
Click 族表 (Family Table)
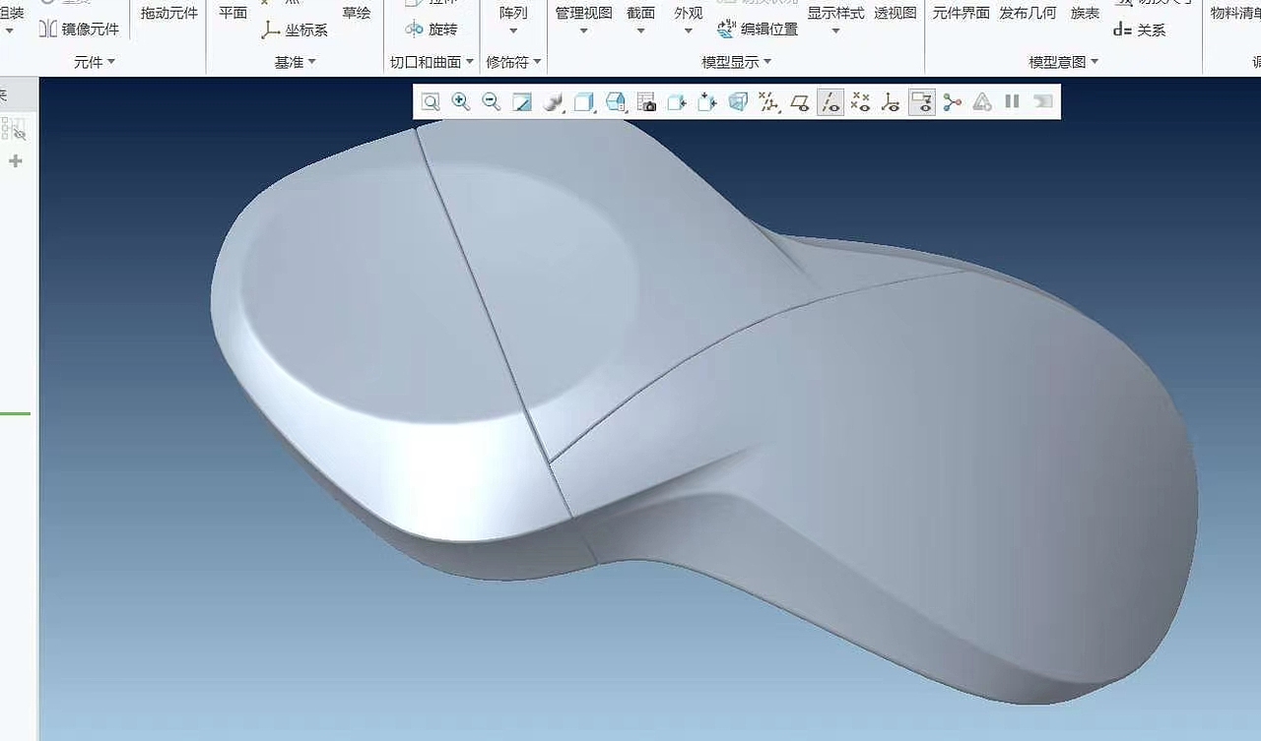[1086, 13]
